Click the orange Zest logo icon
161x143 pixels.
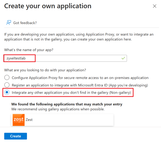tap(19, 120)
